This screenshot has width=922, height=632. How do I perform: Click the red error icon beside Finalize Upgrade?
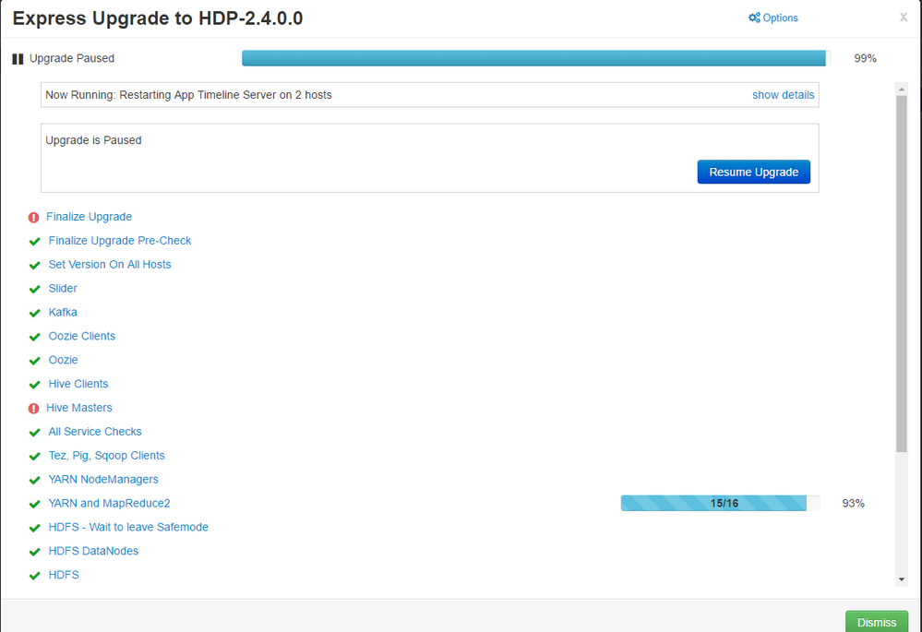pos(33,218)
